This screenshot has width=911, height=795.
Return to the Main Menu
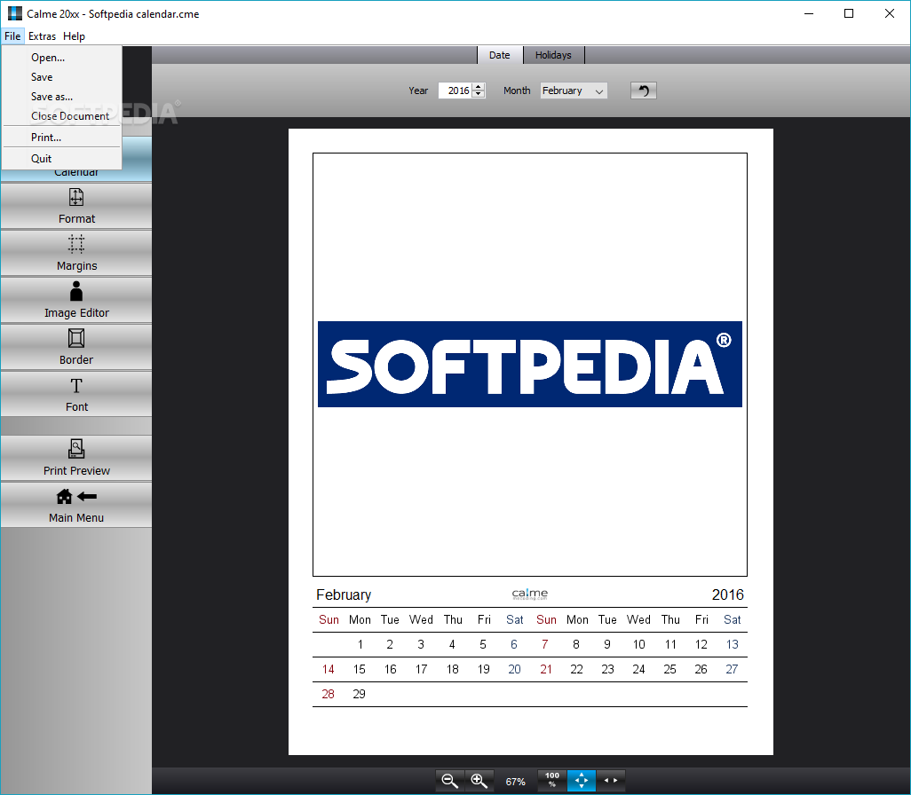(x=76, y=505)
